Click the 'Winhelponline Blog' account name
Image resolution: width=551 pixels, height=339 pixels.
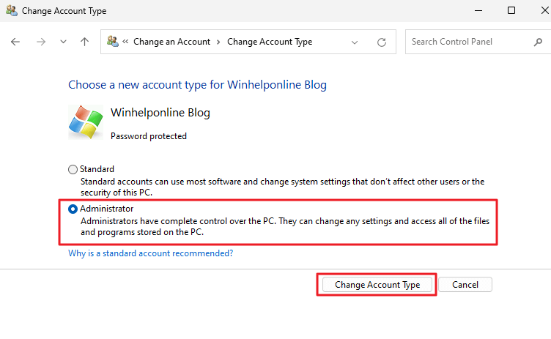click(160, 113)
